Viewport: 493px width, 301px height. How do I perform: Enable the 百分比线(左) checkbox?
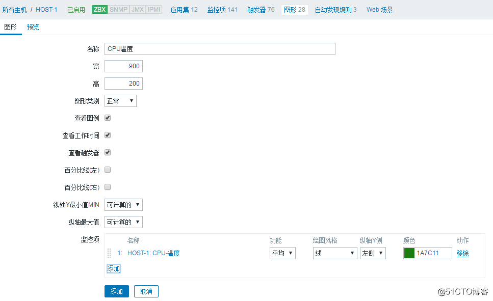click(108, 170)
